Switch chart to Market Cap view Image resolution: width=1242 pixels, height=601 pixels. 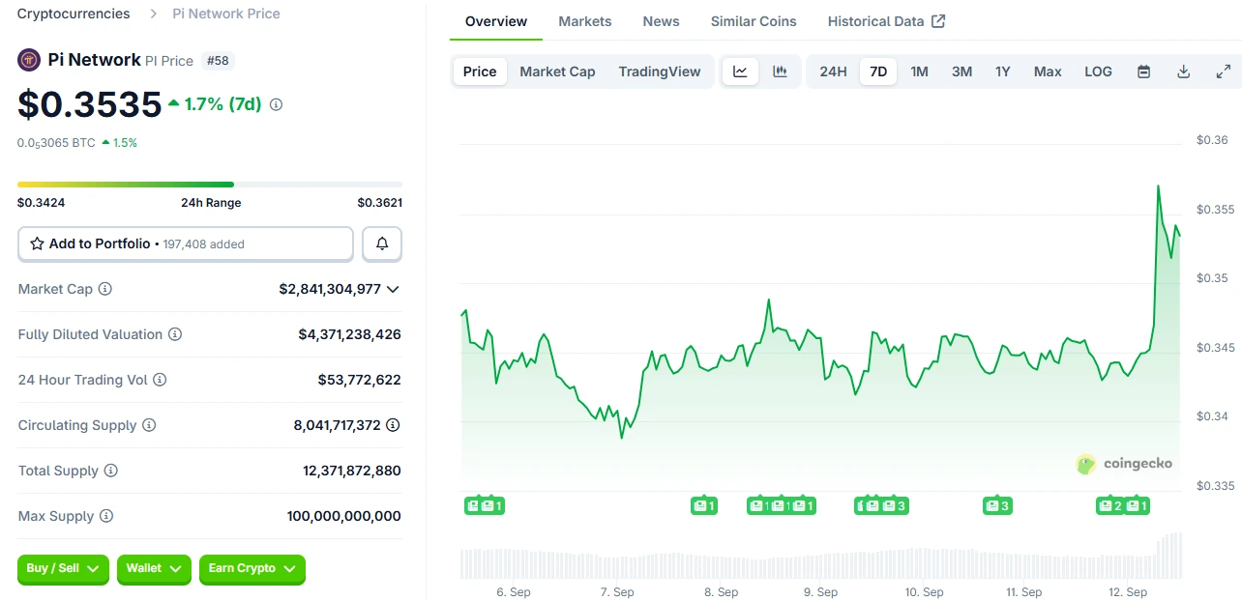tap(557, 71)
